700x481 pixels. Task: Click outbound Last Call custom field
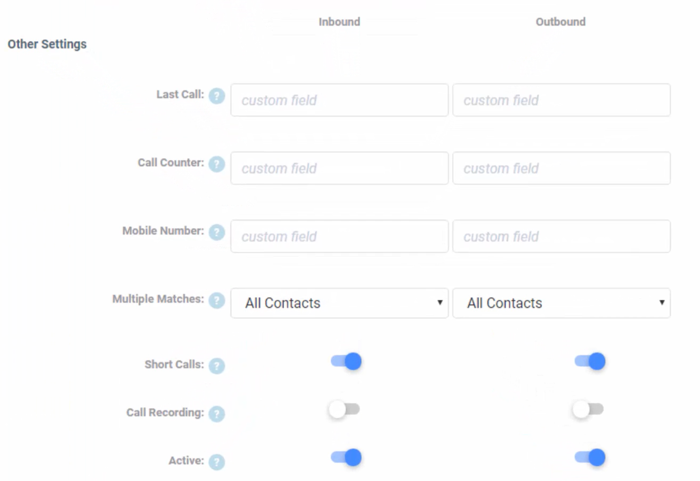[562, 100]
